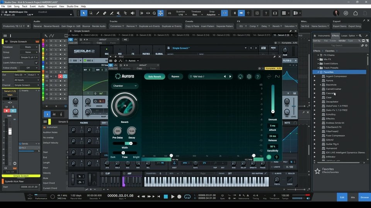Toggle Aurora plugin power button
Image resolution: width=371 pixels, height=208 pixels.
click(111, 65)
